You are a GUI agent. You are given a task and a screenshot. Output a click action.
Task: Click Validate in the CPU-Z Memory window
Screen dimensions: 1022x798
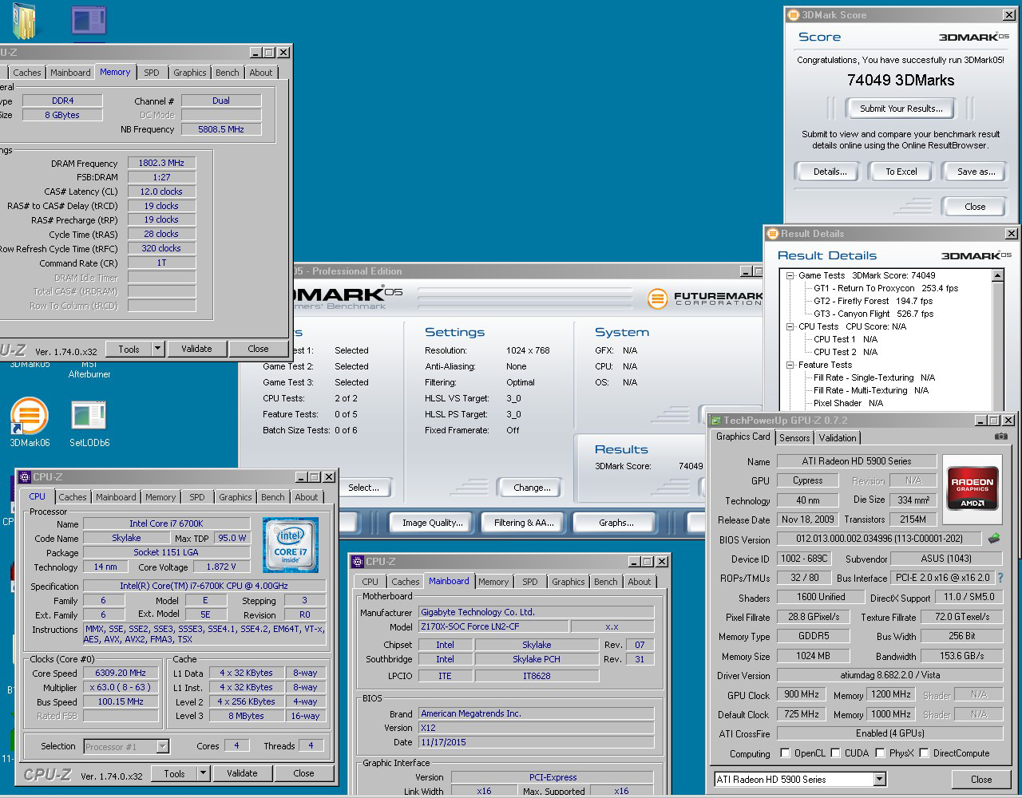click(196, 349)
